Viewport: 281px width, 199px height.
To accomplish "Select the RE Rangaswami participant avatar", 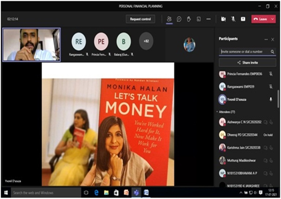I will coord(79,42).
